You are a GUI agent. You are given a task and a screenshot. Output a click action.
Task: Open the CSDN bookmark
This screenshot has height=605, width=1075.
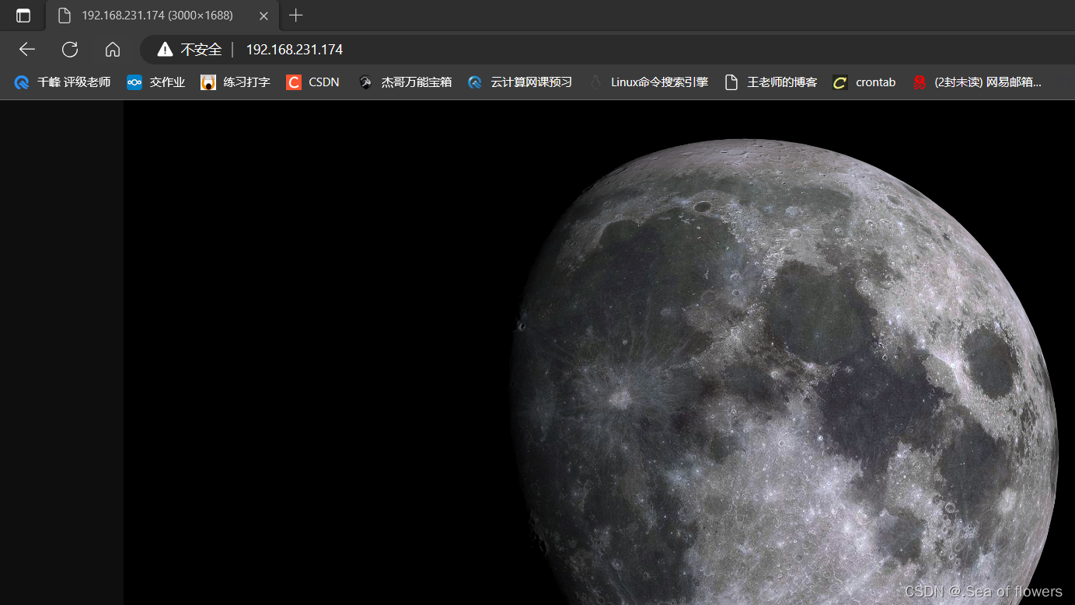(x=312, y=82)
